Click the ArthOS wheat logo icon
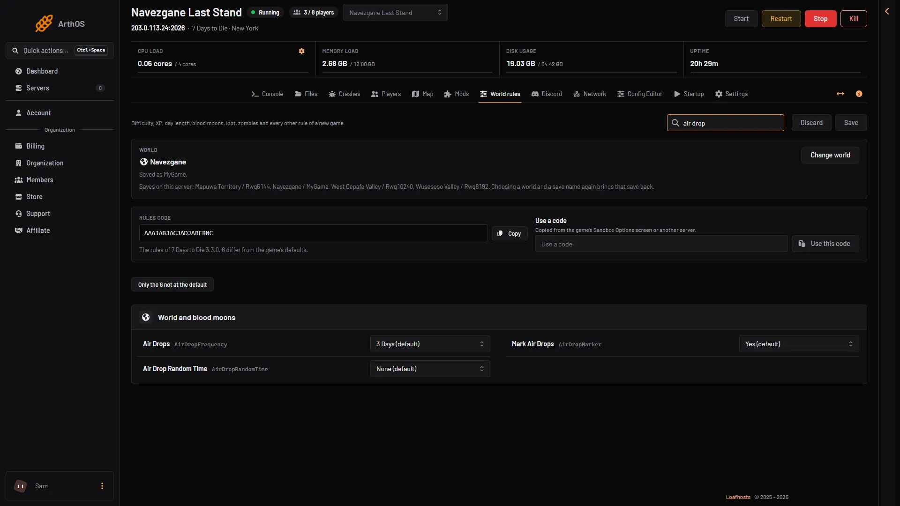This screenshot has height=506, width=900. (44, 23)
